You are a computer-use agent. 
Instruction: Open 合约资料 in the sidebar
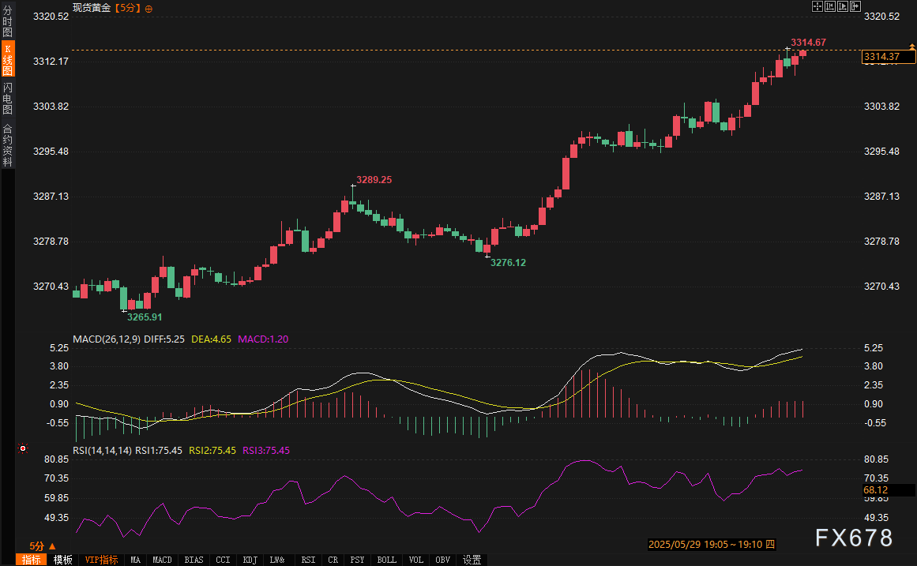(x=8, y=146)
